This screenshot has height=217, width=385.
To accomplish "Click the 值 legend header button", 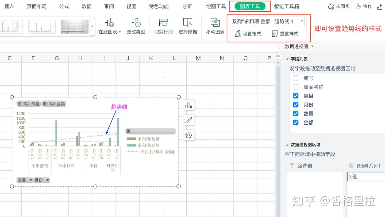I will [x=151, y=131].
